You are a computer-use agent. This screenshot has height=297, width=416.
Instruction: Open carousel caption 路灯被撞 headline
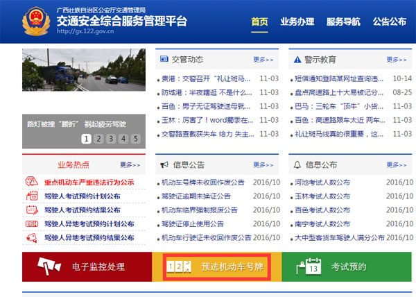[x=76, y=124]
